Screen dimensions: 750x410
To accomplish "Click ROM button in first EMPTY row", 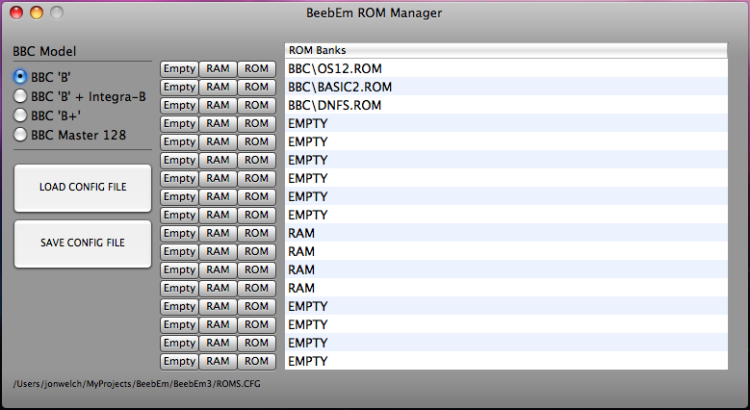I will point(256,123).
